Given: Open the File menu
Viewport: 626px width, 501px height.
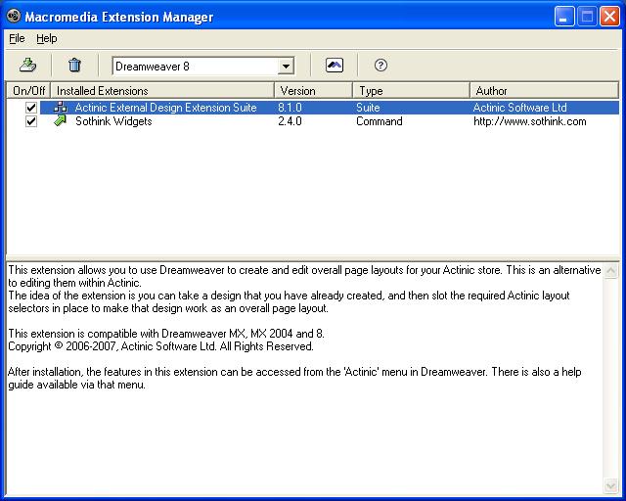Looking at the screenshot, I should point(17,38).
